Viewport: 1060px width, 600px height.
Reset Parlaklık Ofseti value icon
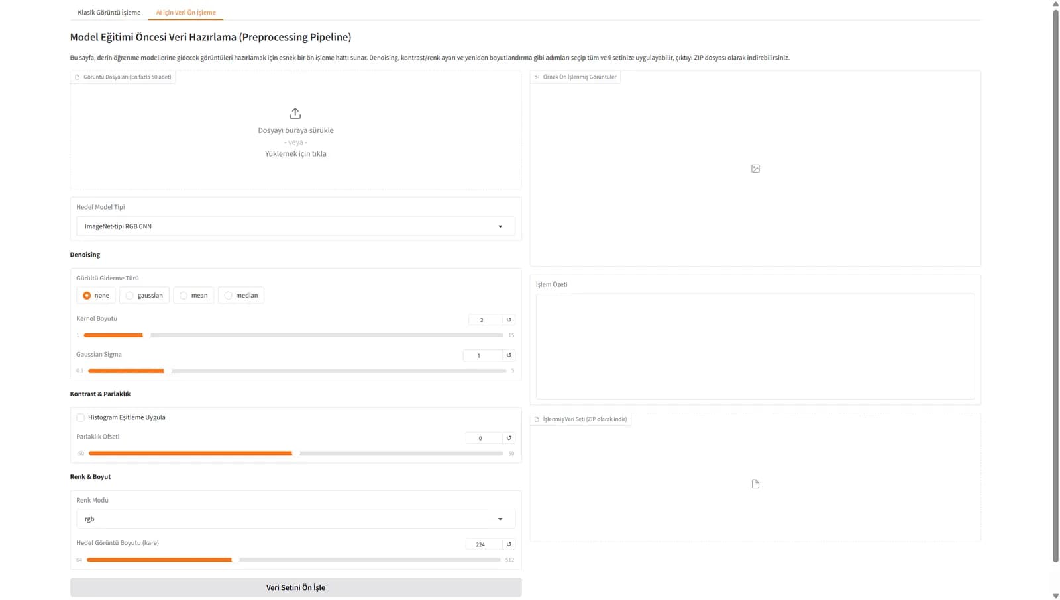[509, 438]
